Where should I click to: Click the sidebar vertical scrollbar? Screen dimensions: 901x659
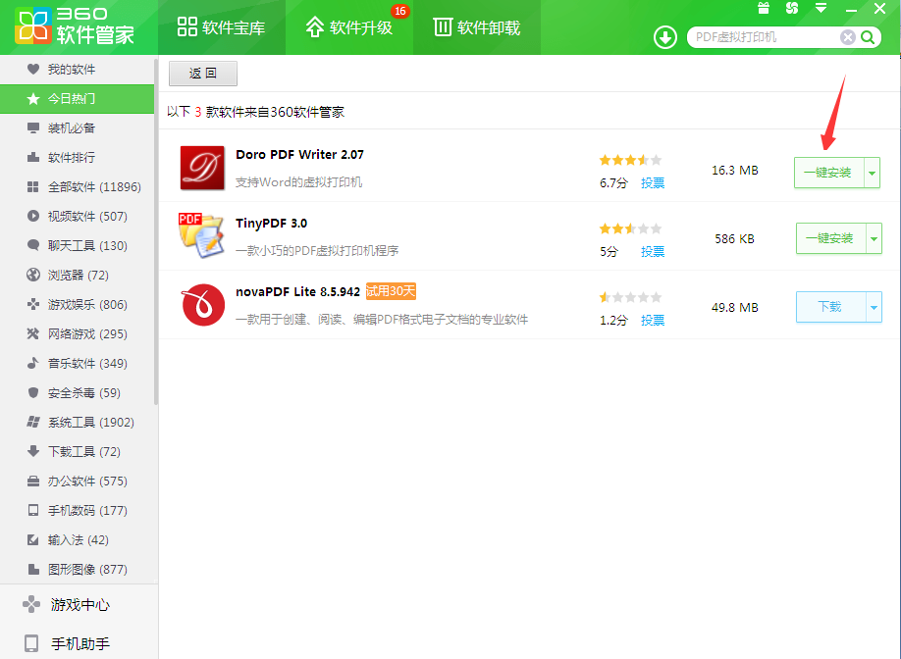[x=156, y=231]
